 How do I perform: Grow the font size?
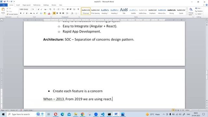click(38, 9)
